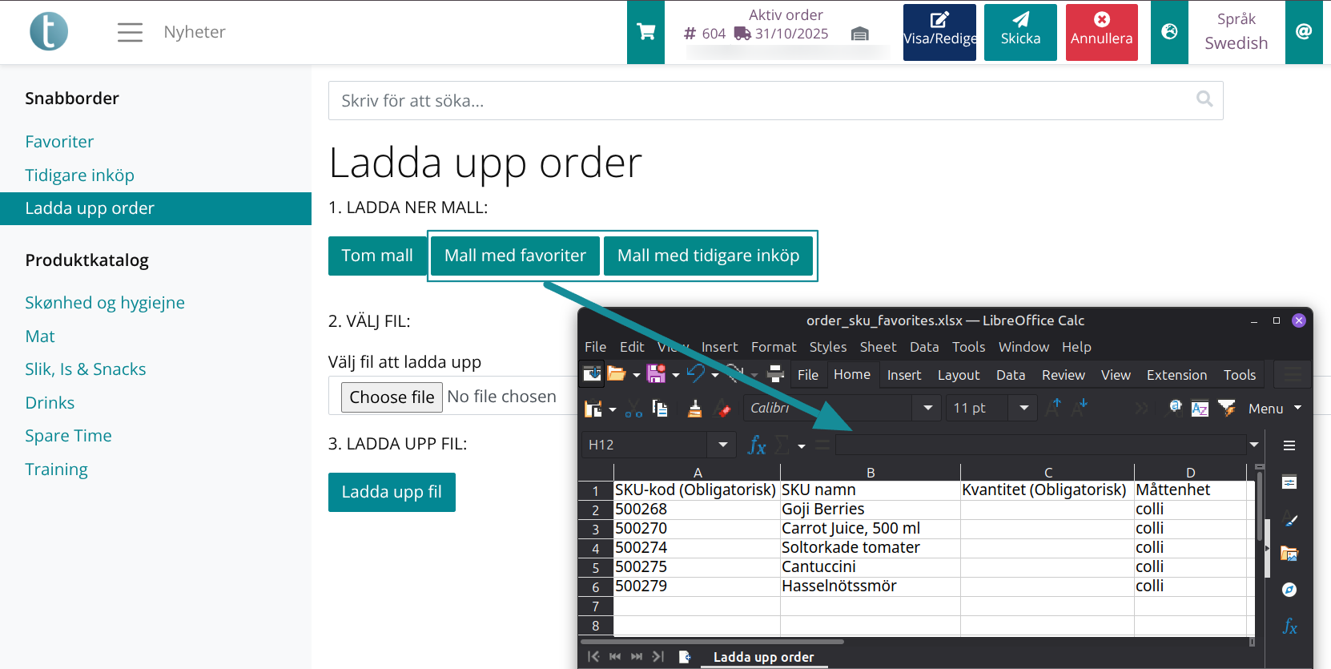Viewport: 1331px width, 669px height.
Task: Open the Functions fx deck in the Calc sidebar
Action: (1289, 626)
